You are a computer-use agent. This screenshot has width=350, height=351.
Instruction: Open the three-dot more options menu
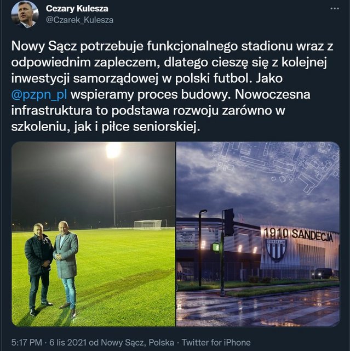(x=334, y=9)
